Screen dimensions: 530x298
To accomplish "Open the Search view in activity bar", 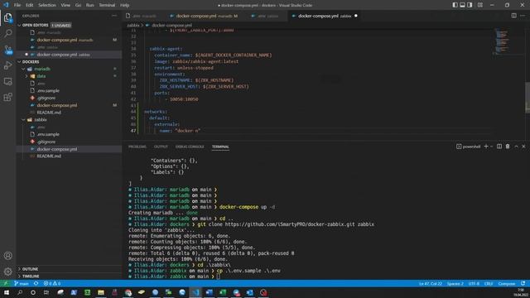I will [7, 33].
